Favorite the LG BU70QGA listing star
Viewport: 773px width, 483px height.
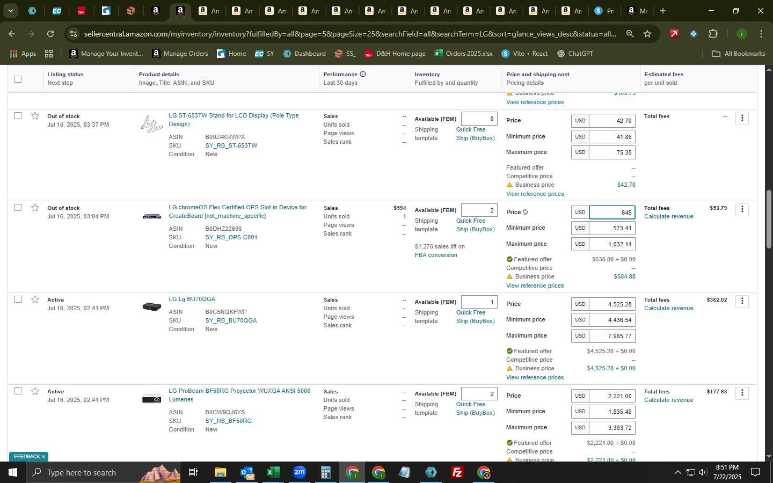pos(35,299)
